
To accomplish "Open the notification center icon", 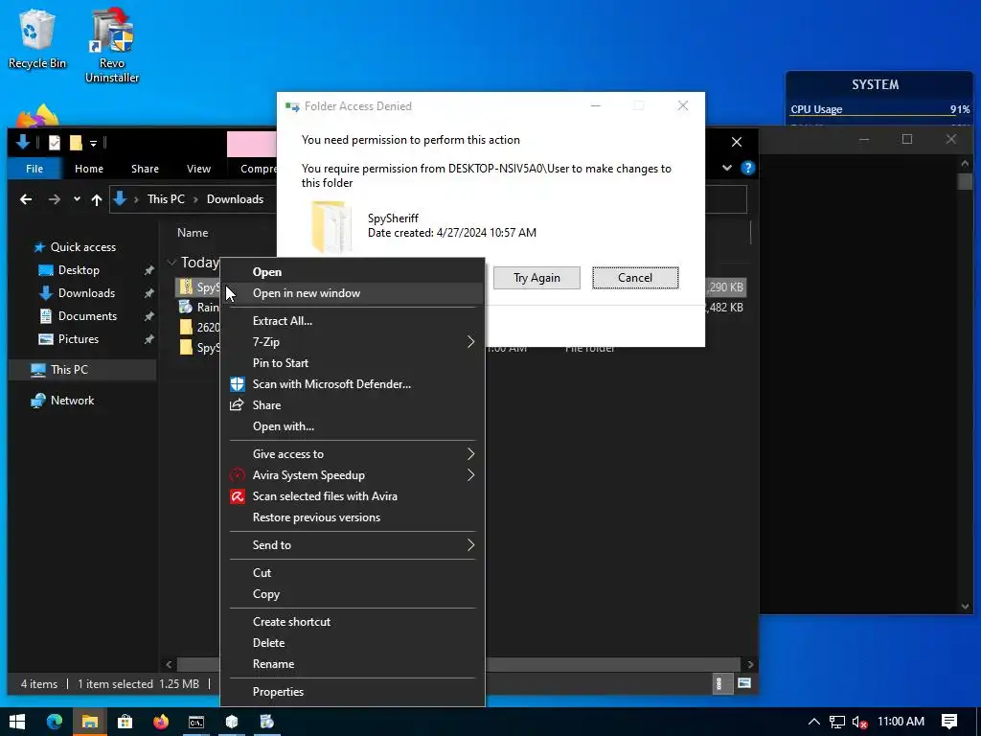I will [949, 722].
